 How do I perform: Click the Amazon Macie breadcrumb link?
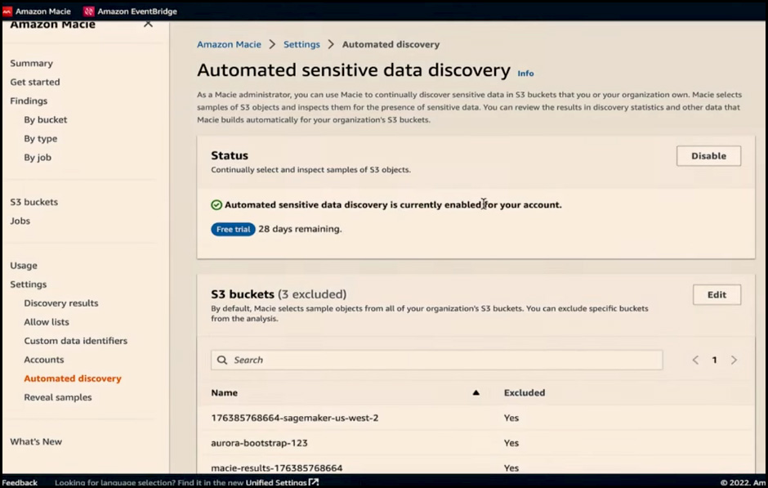[229, 45]
